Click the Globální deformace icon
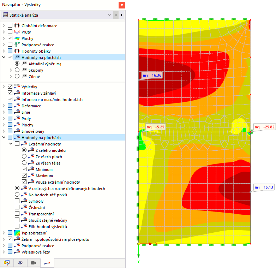This screenshot has height=268, width=276. (x=17, y=26)
